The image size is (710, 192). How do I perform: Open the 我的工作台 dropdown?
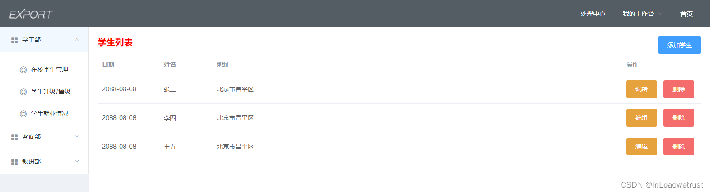click(x=642, y=14)
